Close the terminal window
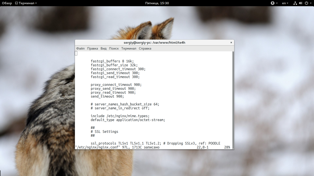 [231, 42]
